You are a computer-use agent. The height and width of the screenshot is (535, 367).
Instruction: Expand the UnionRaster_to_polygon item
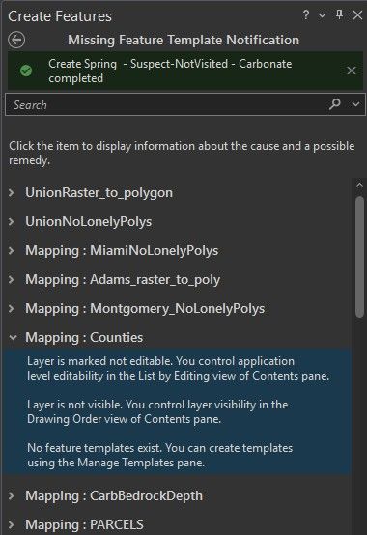point(12,193)
